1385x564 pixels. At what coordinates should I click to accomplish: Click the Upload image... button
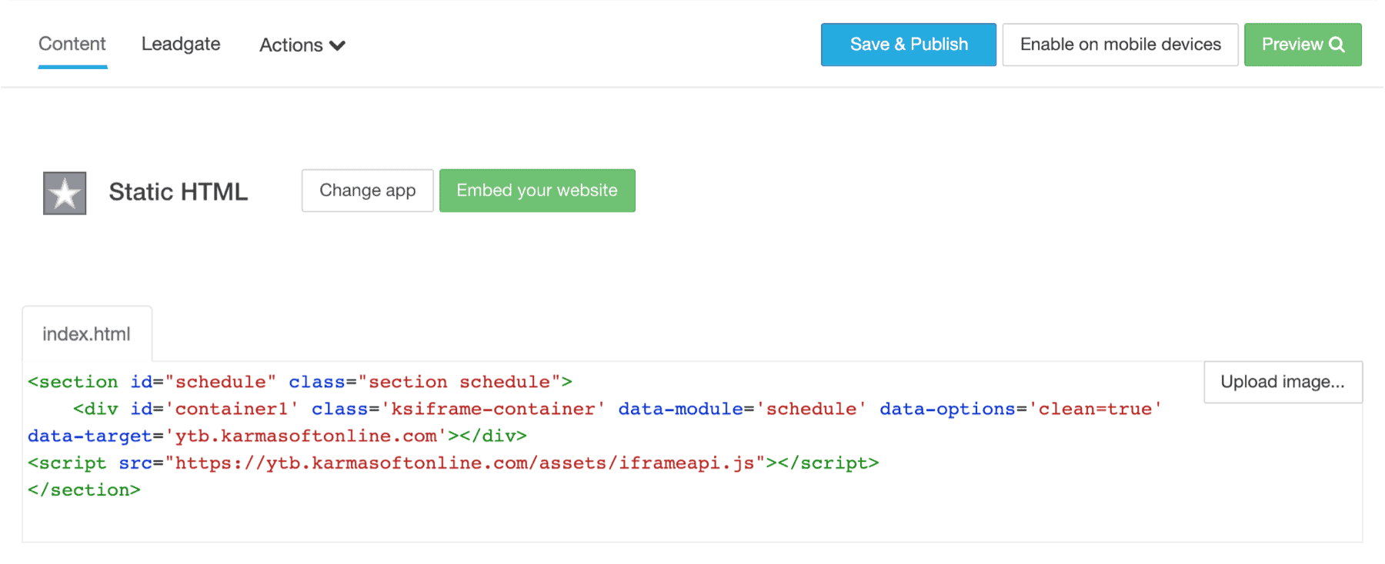(x=1283, y=382)
